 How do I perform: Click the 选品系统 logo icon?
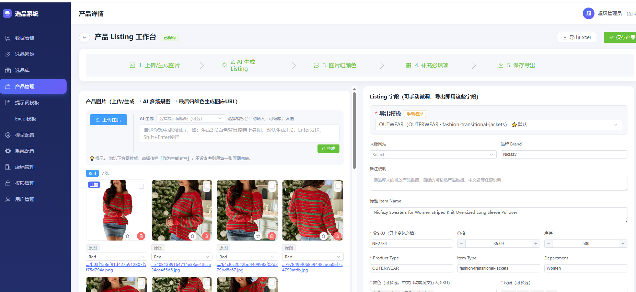point(7,13)
